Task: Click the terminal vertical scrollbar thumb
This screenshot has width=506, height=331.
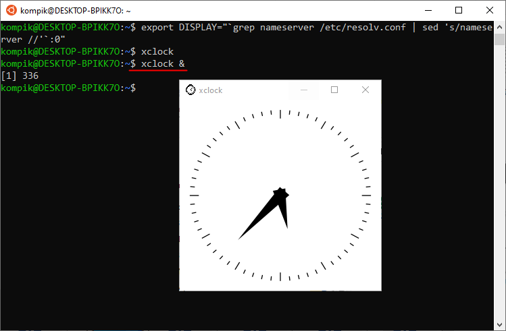Action: coord(499,39)
